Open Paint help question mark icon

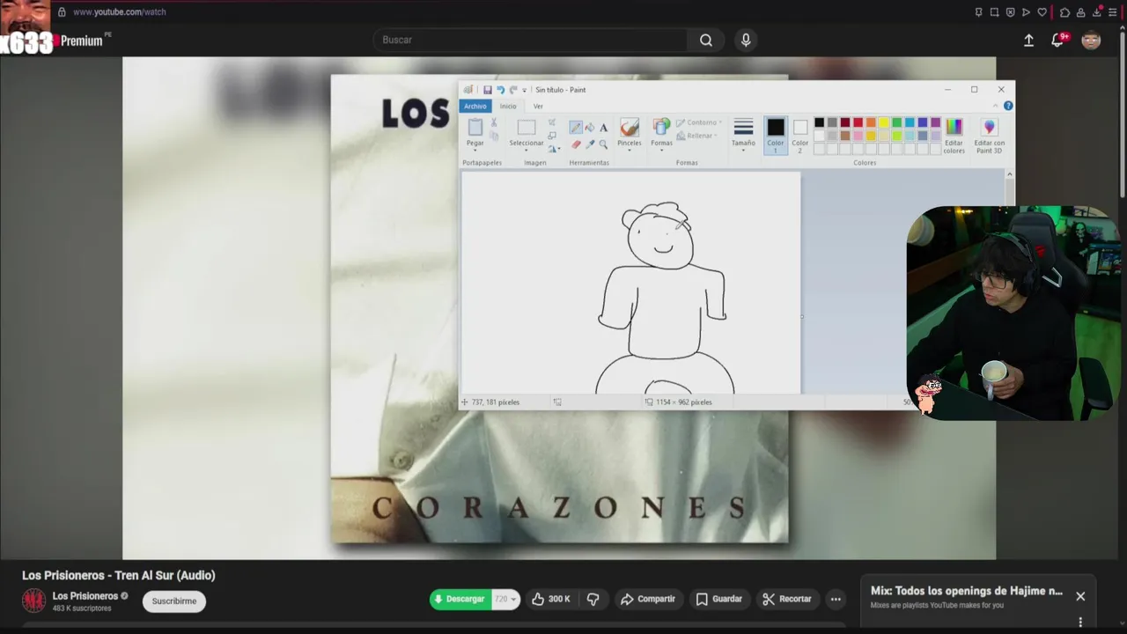point(1008,106)
